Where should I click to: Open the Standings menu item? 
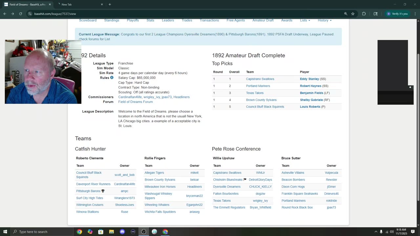point(112,20)
